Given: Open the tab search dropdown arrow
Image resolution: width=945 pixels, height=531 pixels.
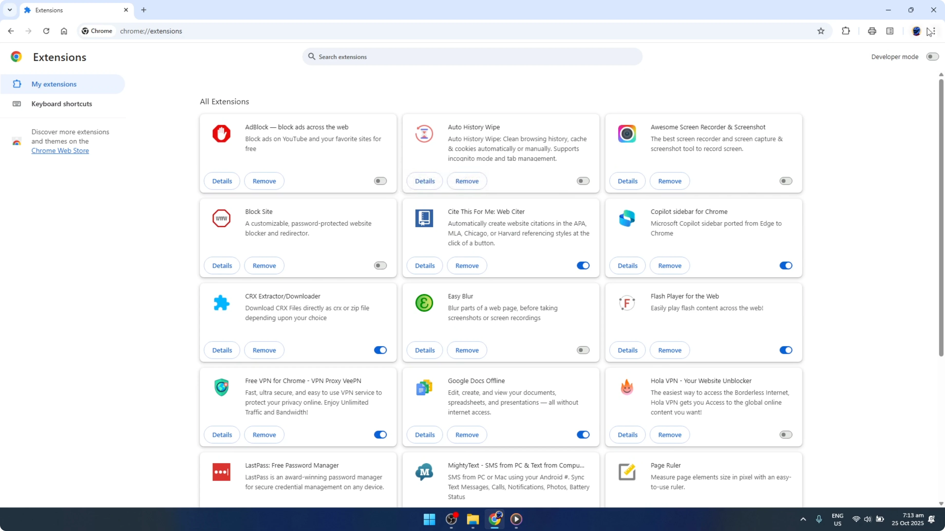Looking at the screenshot, I should click(10, 10).
